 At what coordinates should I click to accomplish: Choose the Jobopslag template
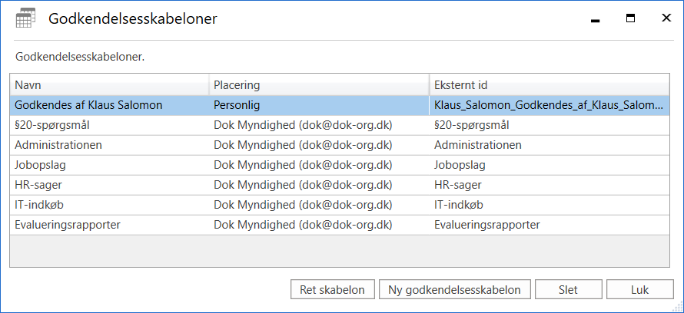[x=43, y=165]
